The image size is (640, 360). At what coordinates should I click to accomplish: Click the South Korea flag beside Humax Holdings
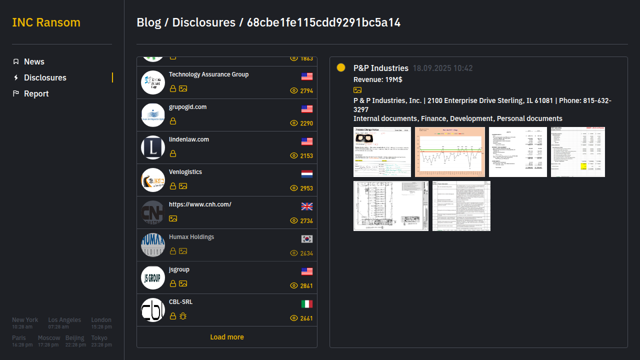pos(307,239)
